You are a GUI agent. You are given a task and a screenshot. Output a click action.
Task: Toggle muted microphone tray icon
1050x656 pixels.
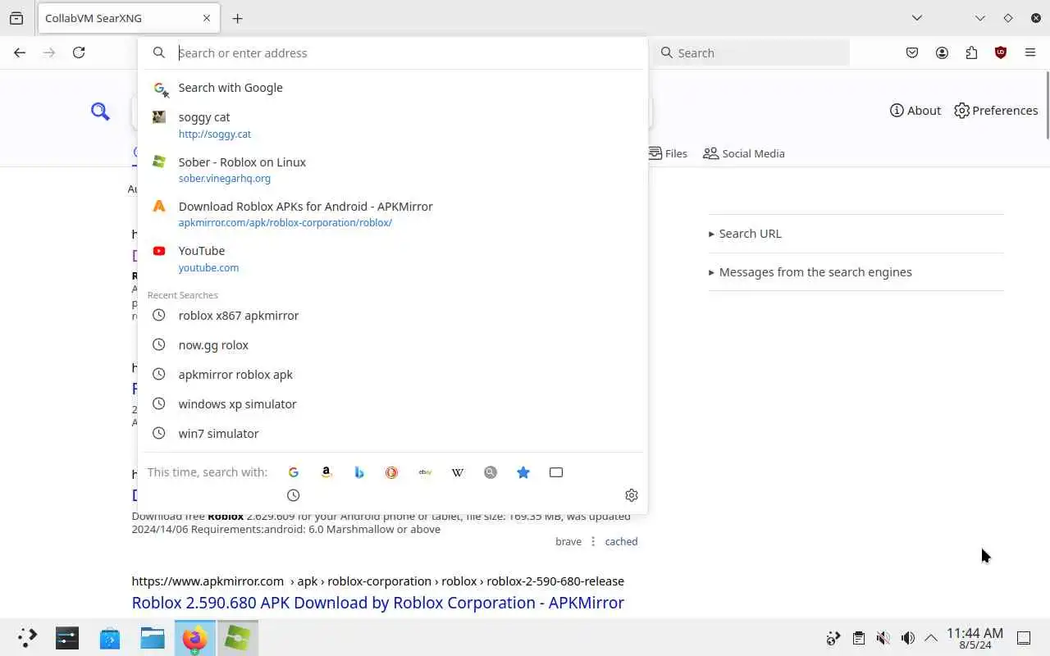click(x=883, y=638)
